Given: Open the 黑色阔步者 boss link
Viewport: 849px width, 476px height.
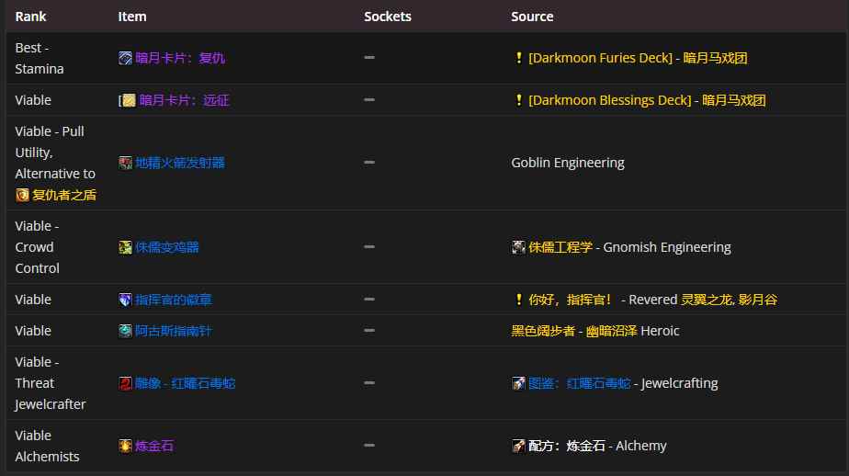Looking at the screenshot, I should [543, 331].
